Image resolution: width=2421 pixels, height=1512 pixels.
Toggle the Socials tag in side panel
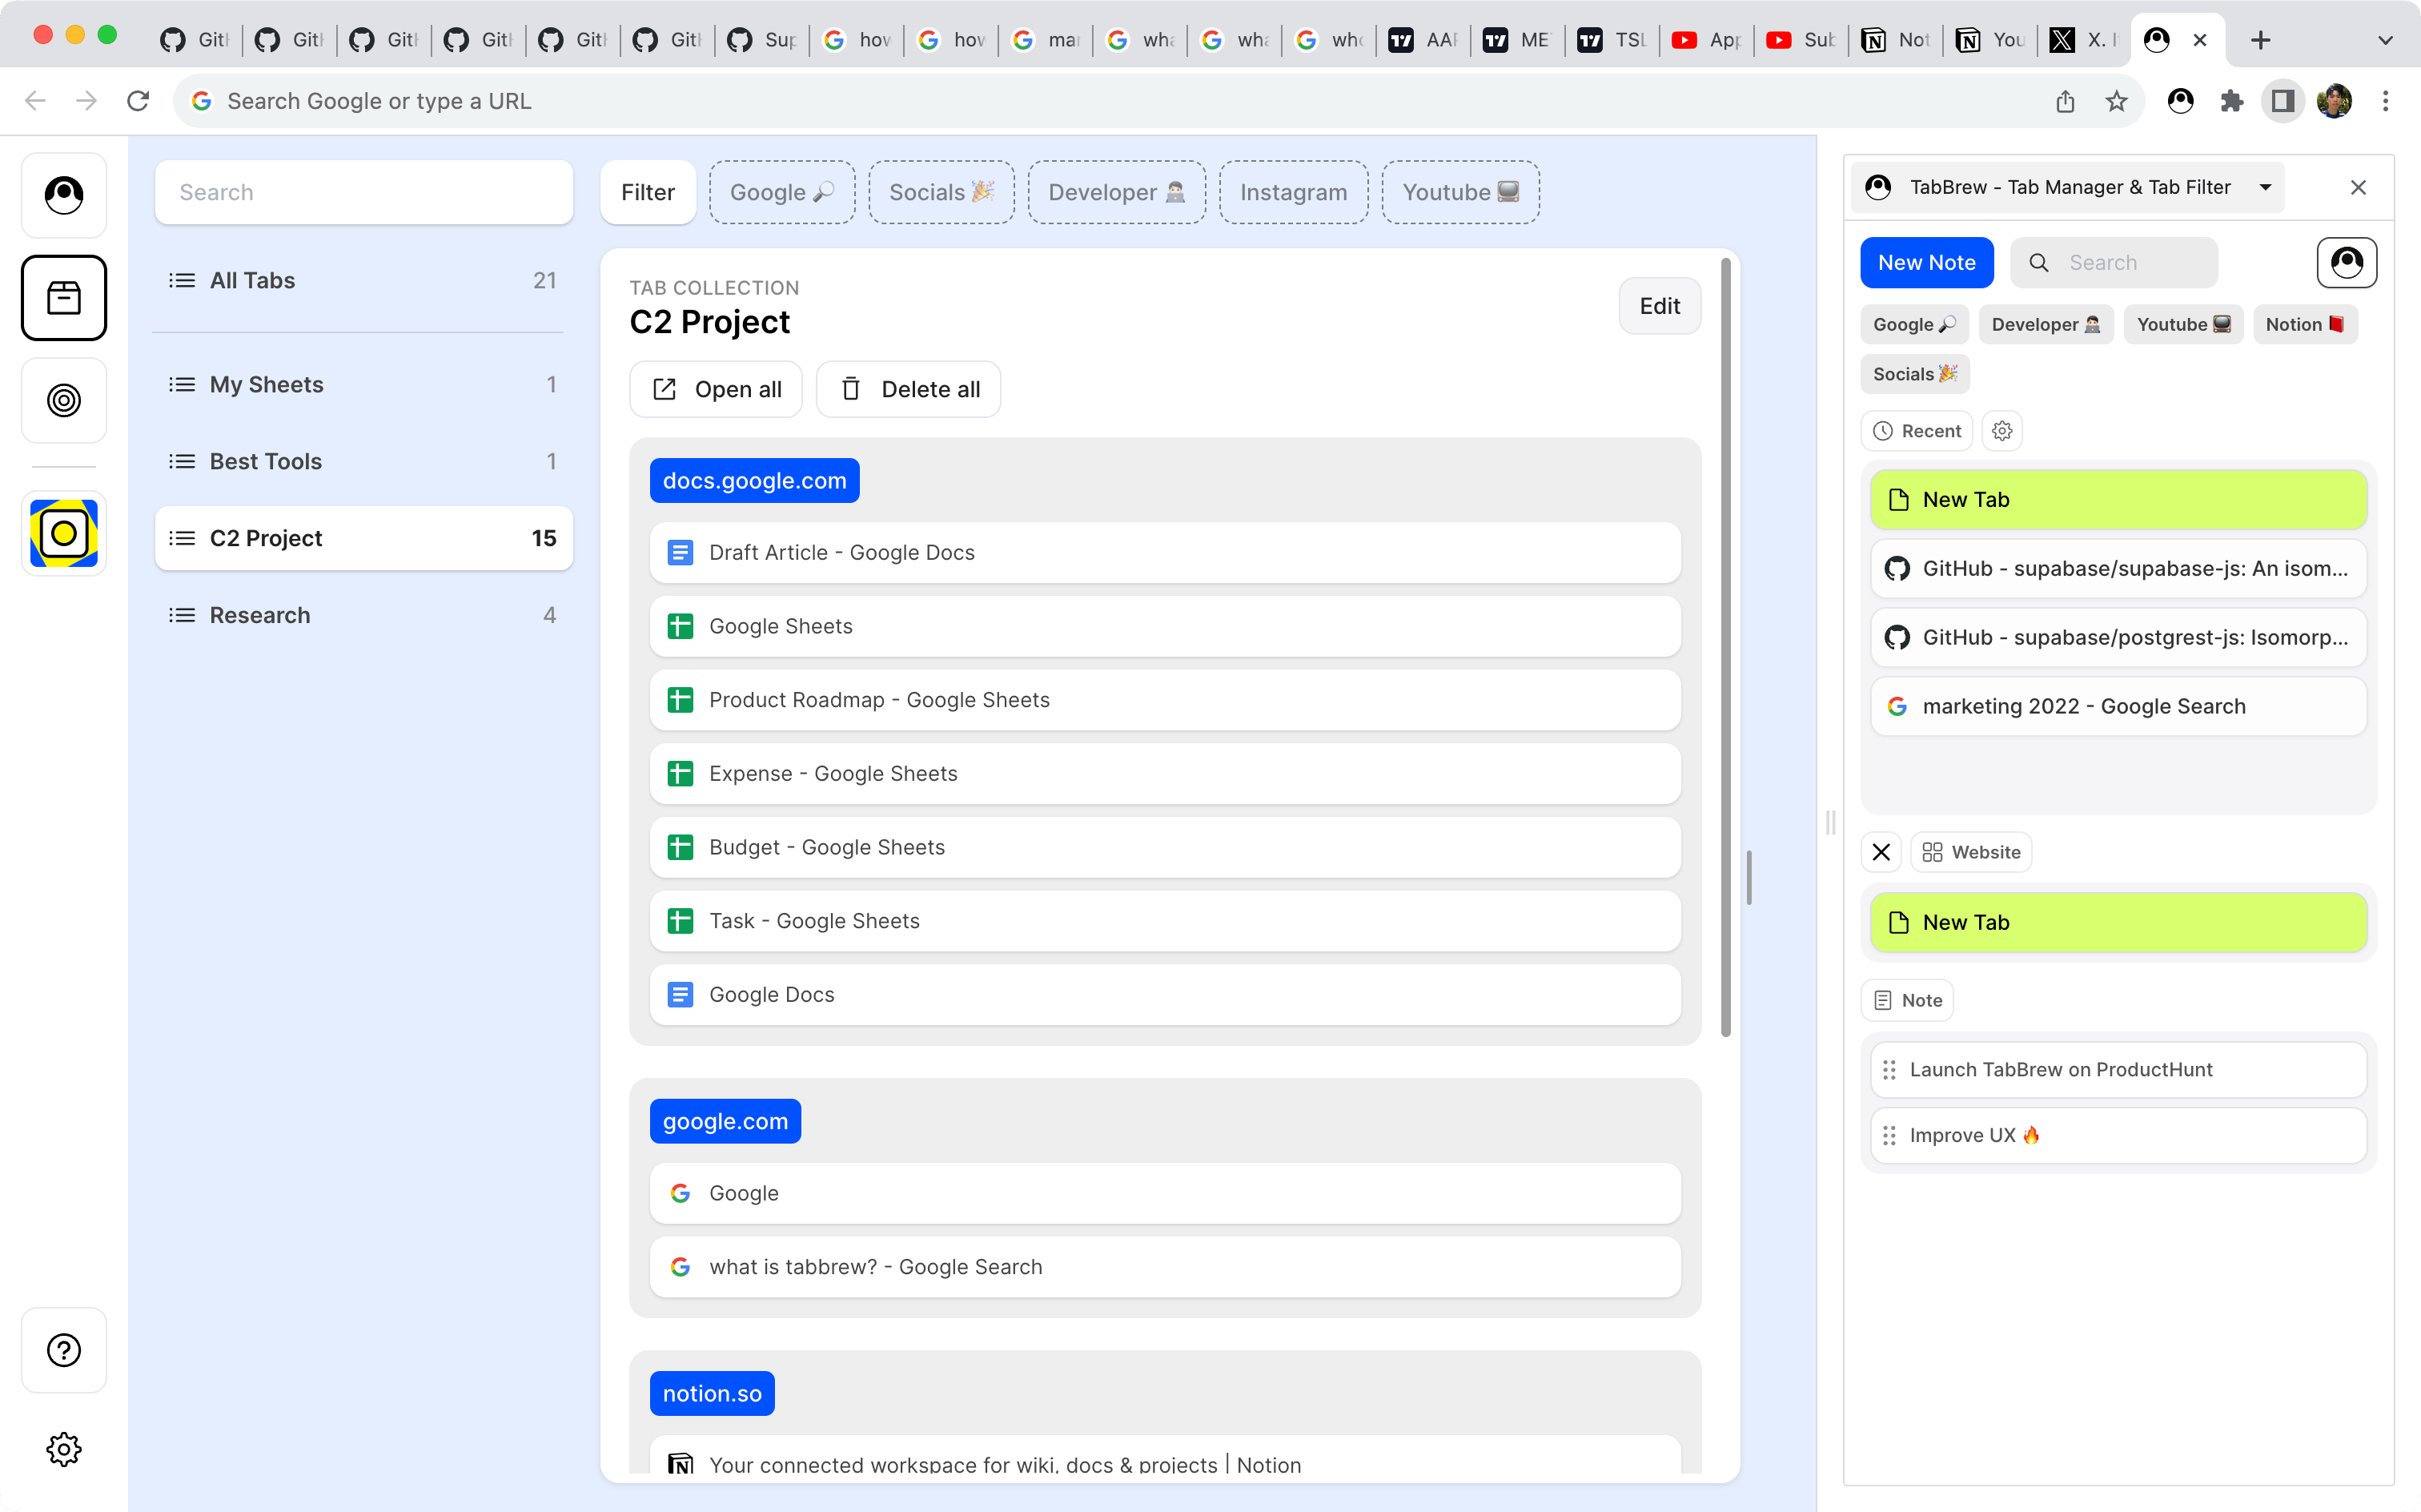pos(1914,374)
